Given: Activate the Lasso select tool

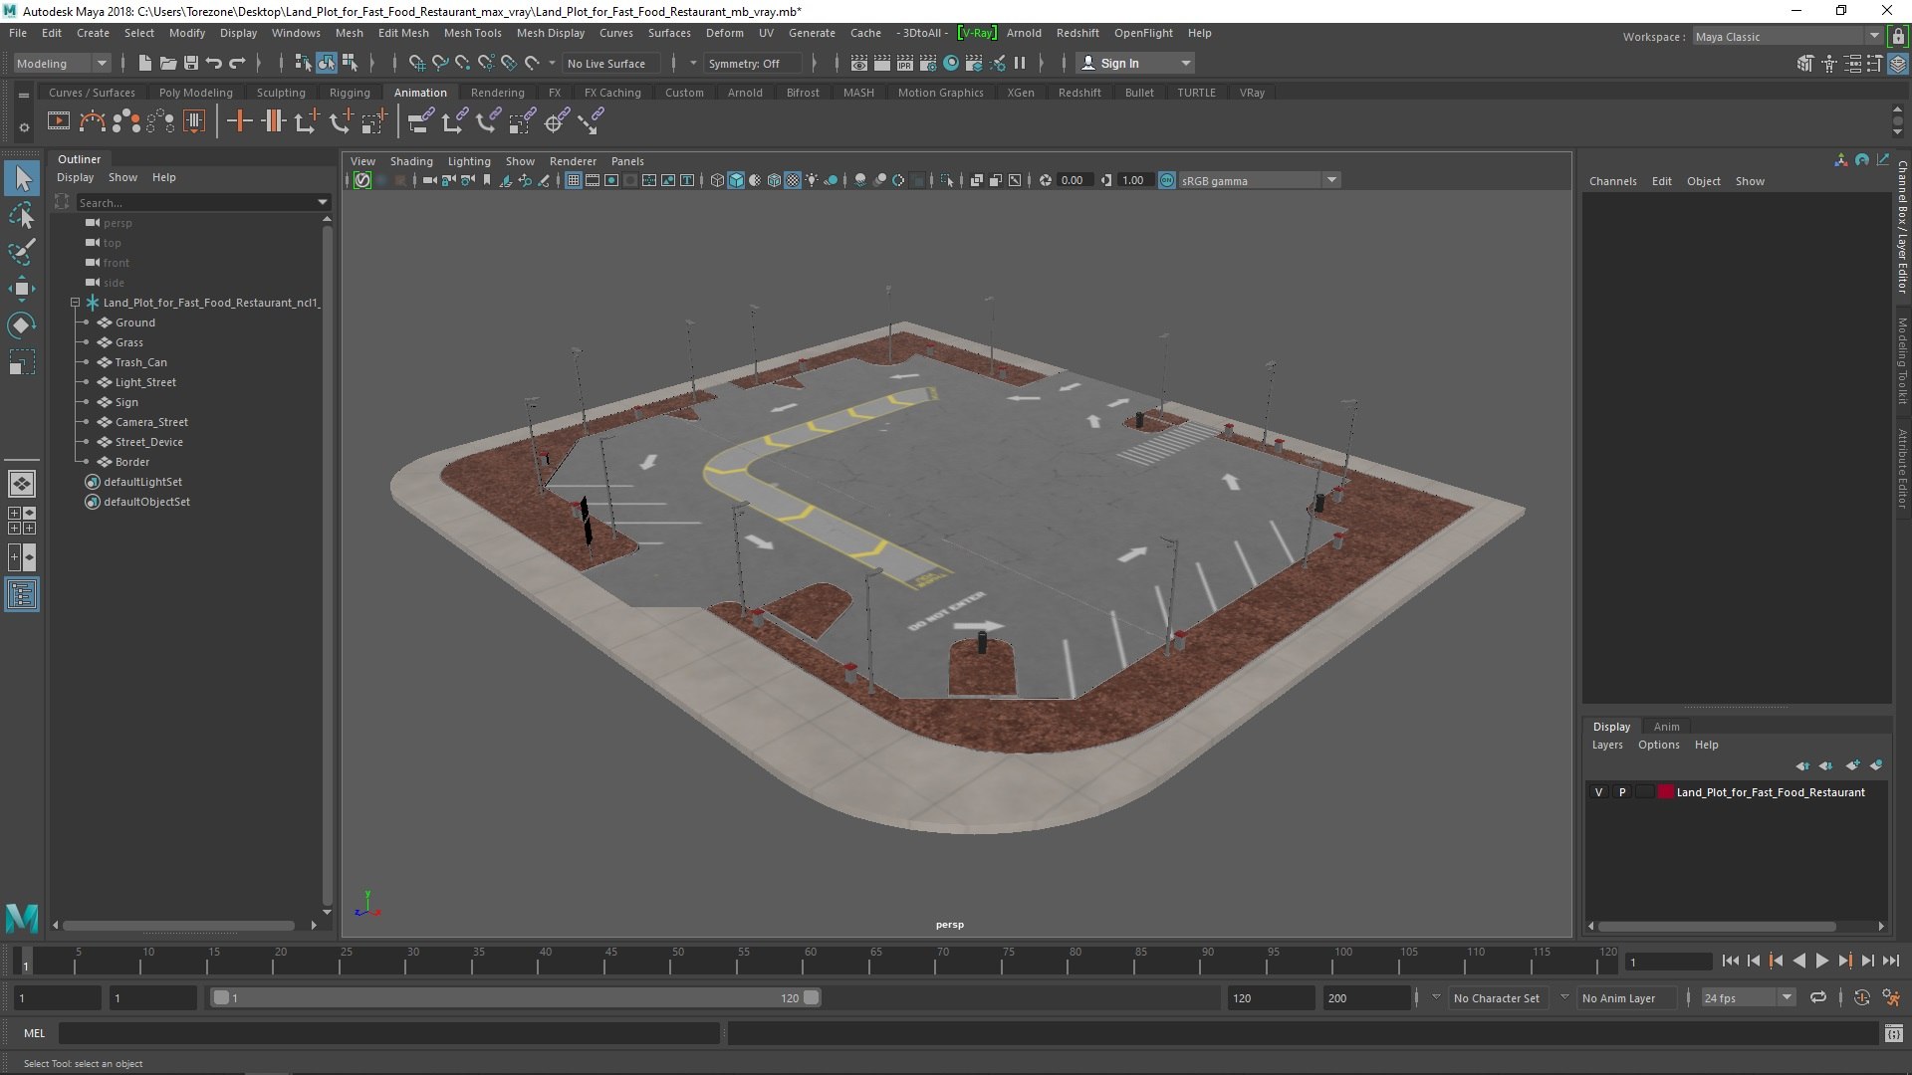Looking at the screenshot, I should click(x=22, y=216).
